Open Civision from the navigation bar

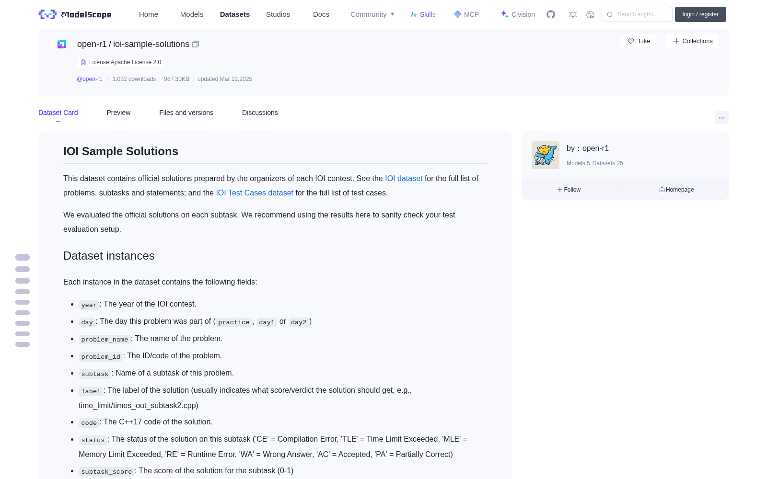click(518, 14)
